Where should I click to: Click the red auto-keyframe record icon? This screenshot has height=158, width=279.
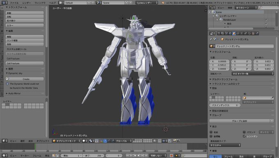point(172,156)
